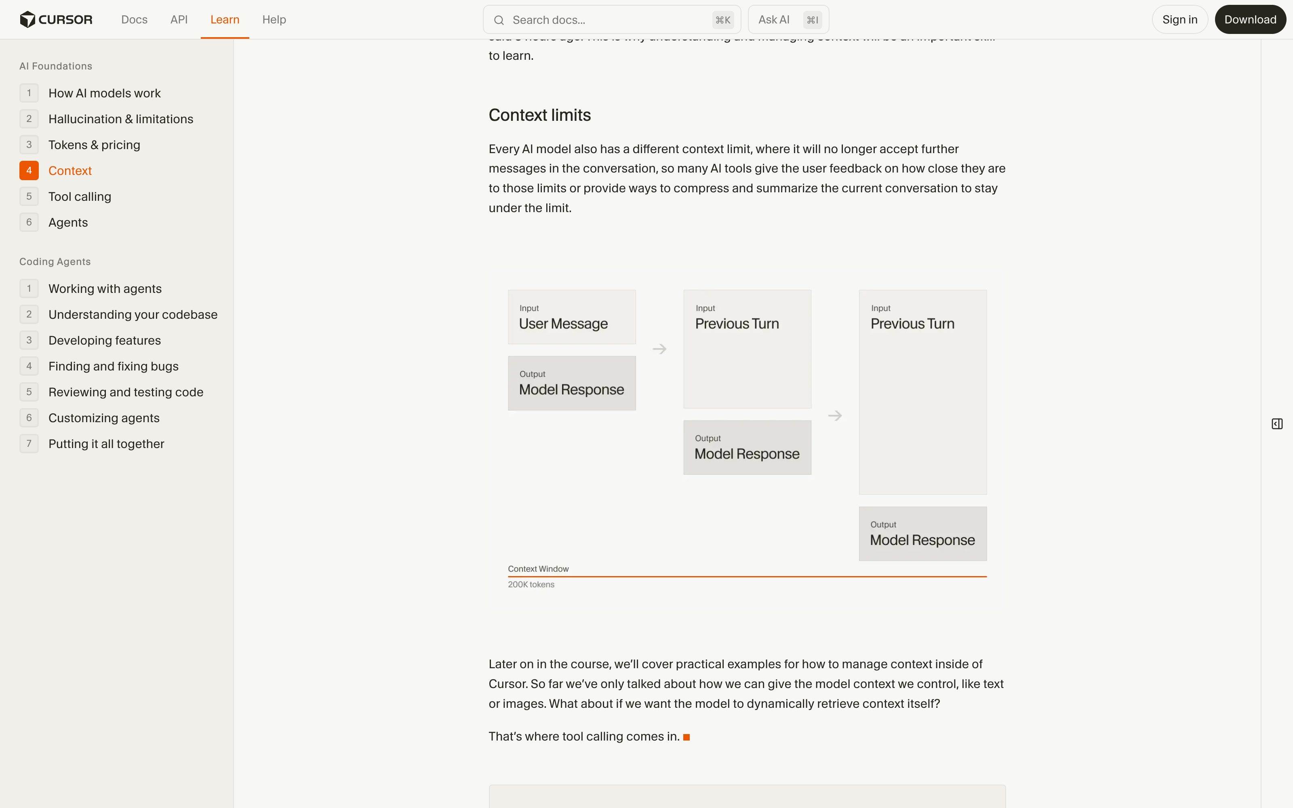Screen dimensions: 1293x808
Task: Open the Agents lesson
Action: (x=53, y=222)
